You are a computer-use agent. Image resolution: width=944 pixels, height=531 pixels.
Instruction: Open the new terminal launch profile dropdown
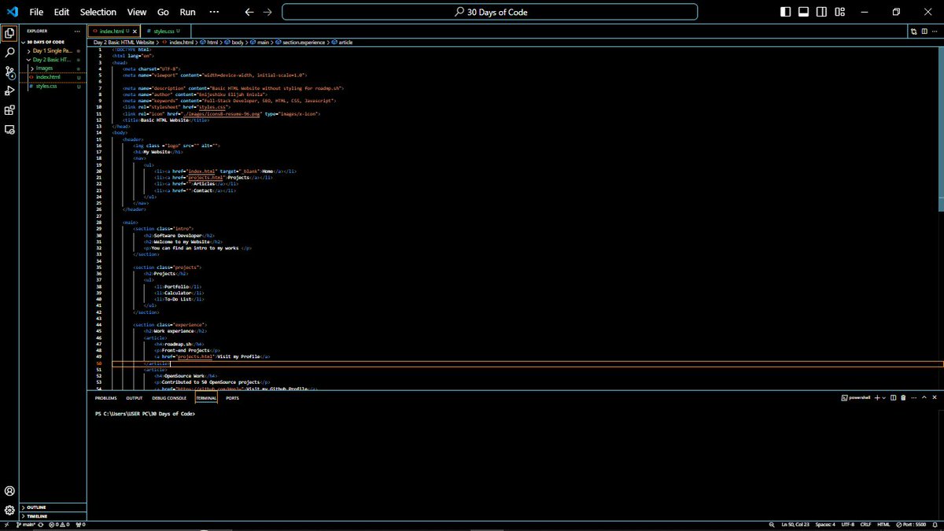pyautogui.click(x=884, y=398)
